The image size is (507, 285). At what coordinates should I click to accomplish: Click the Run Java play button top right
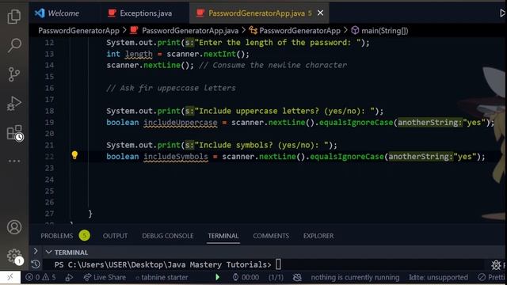503,13
